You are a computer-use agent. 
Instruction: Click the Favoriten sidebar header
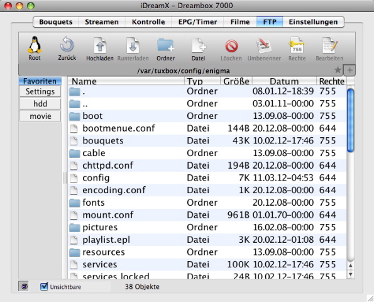pos(40,81)
